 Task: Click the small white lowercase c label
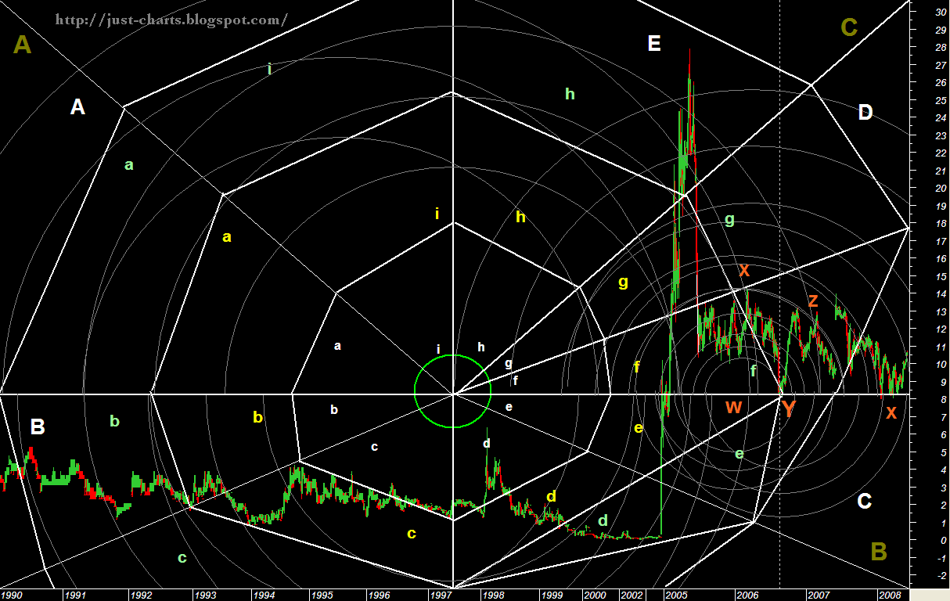pyautogui.click(x=374, y=447)
